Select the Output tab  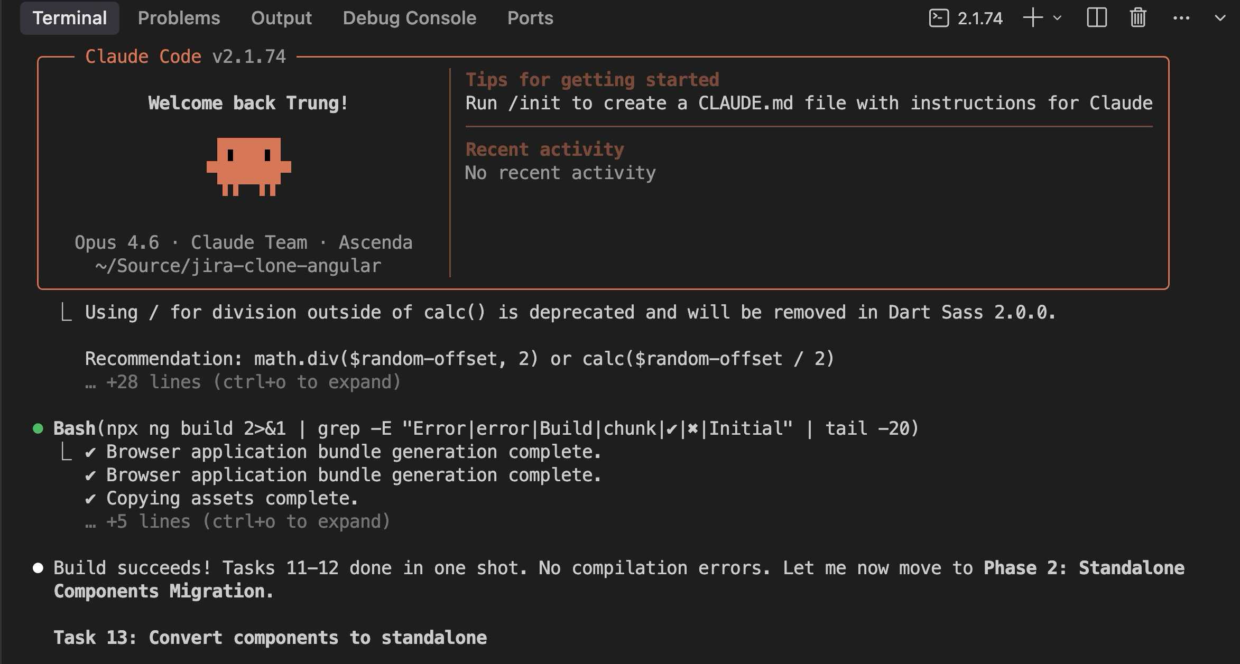point(281,18)
